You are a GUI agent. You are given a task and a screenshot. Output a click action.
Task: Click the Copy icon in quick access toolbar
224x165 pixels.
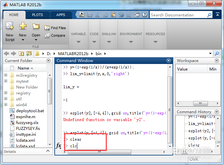click(105, 14)
